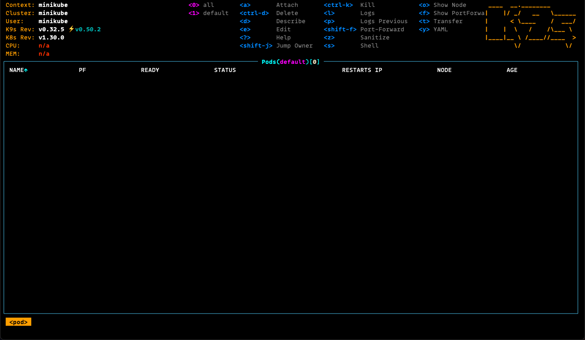Click the Kill command hint
Image resolution: width=585 pixels, height=340 pixels.
[367, 5]
